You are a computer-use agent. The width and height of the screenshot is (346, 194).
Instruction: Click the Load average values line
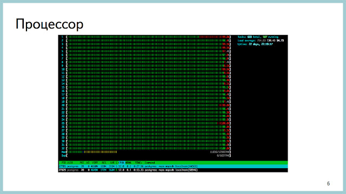click(261, 40)
